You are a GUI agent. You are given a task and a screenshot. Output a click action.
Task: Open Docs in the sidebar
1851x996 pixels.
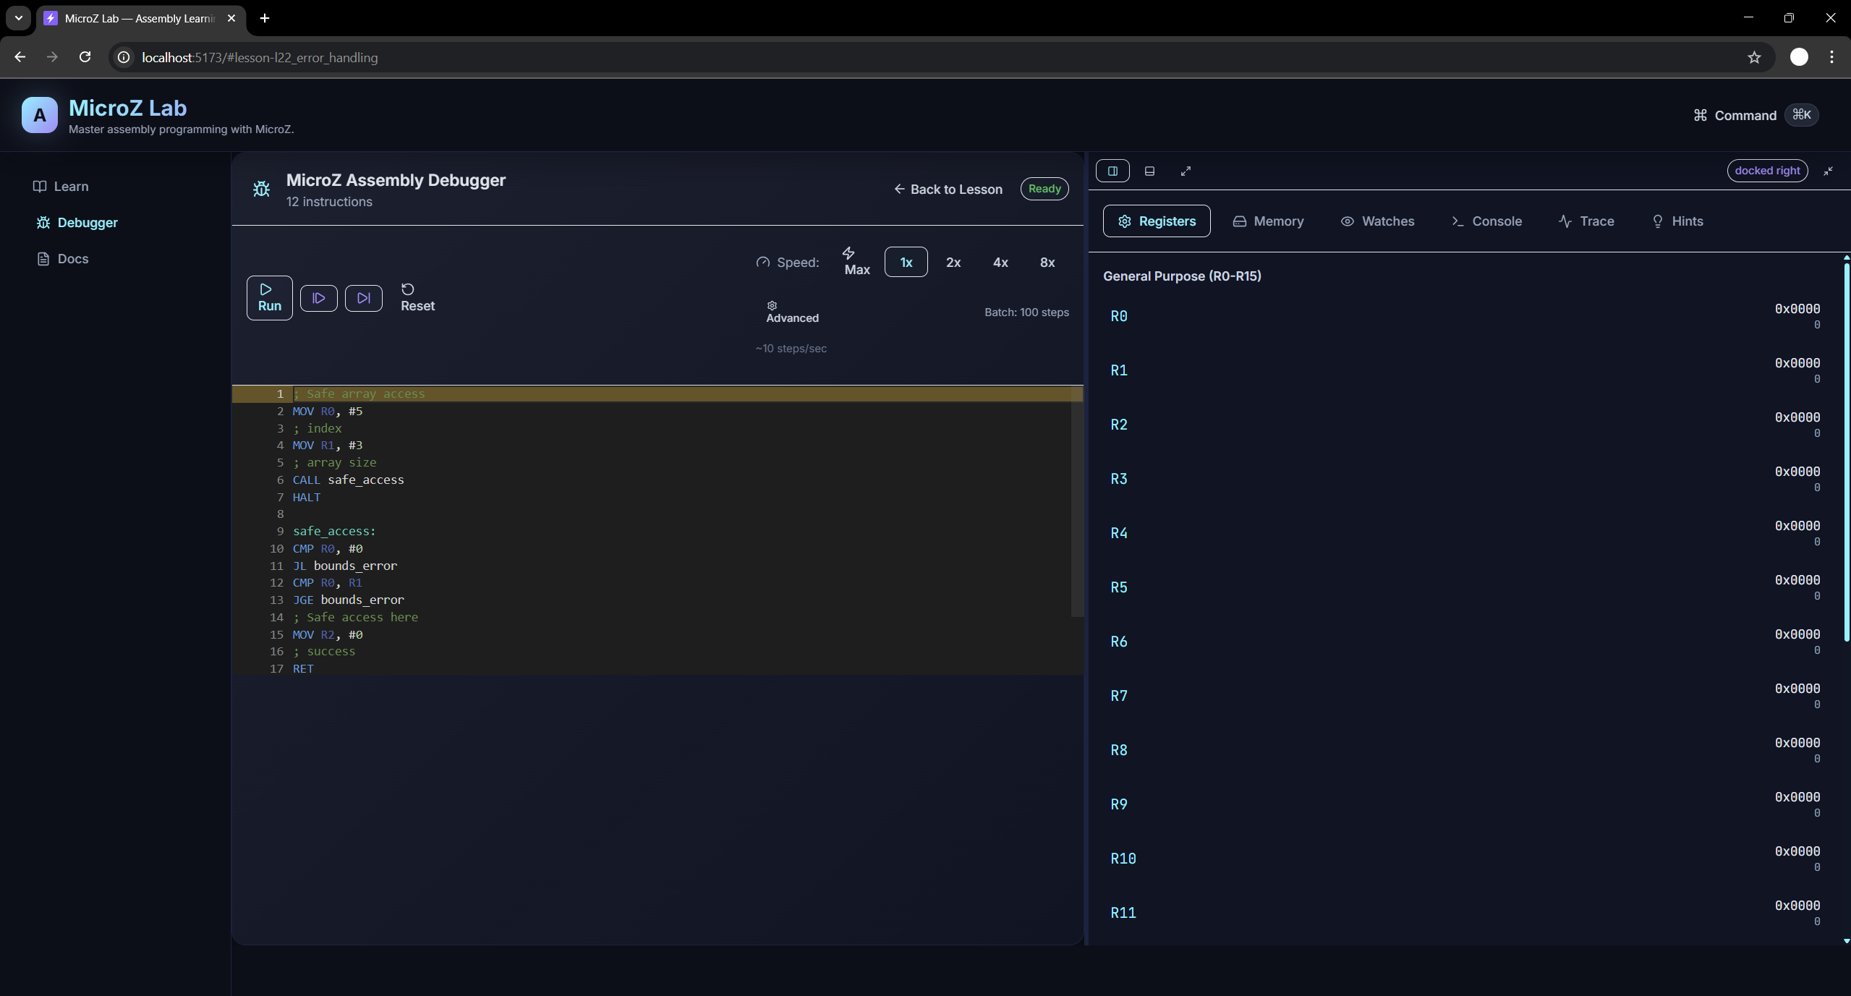click(72, 259)
